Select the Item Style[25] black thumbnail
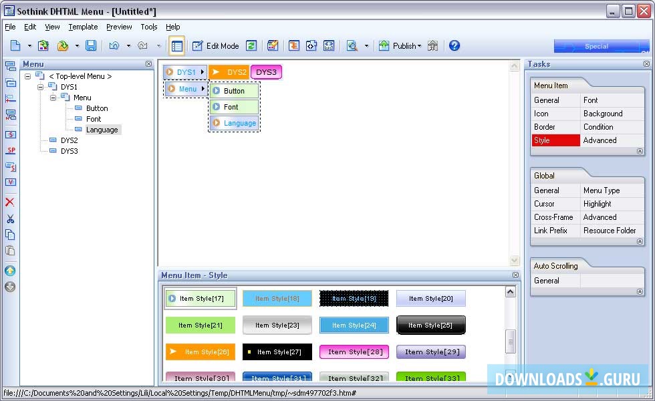Image resolution: width=655 pixels, height=401 pixels. 430,325
